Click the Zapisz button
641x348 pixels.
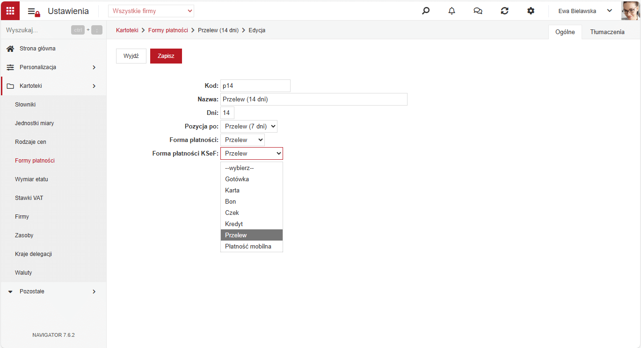166,56
